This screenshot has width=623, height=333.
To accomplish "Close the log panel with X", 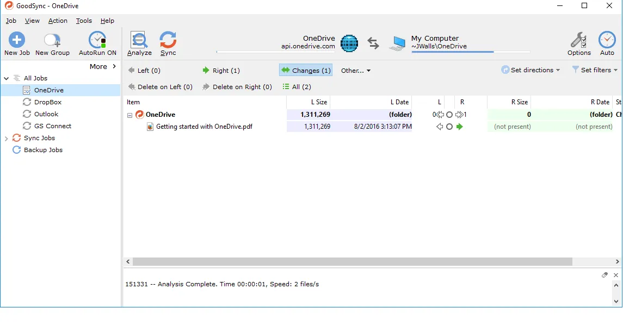I will (x=615, y=275).
